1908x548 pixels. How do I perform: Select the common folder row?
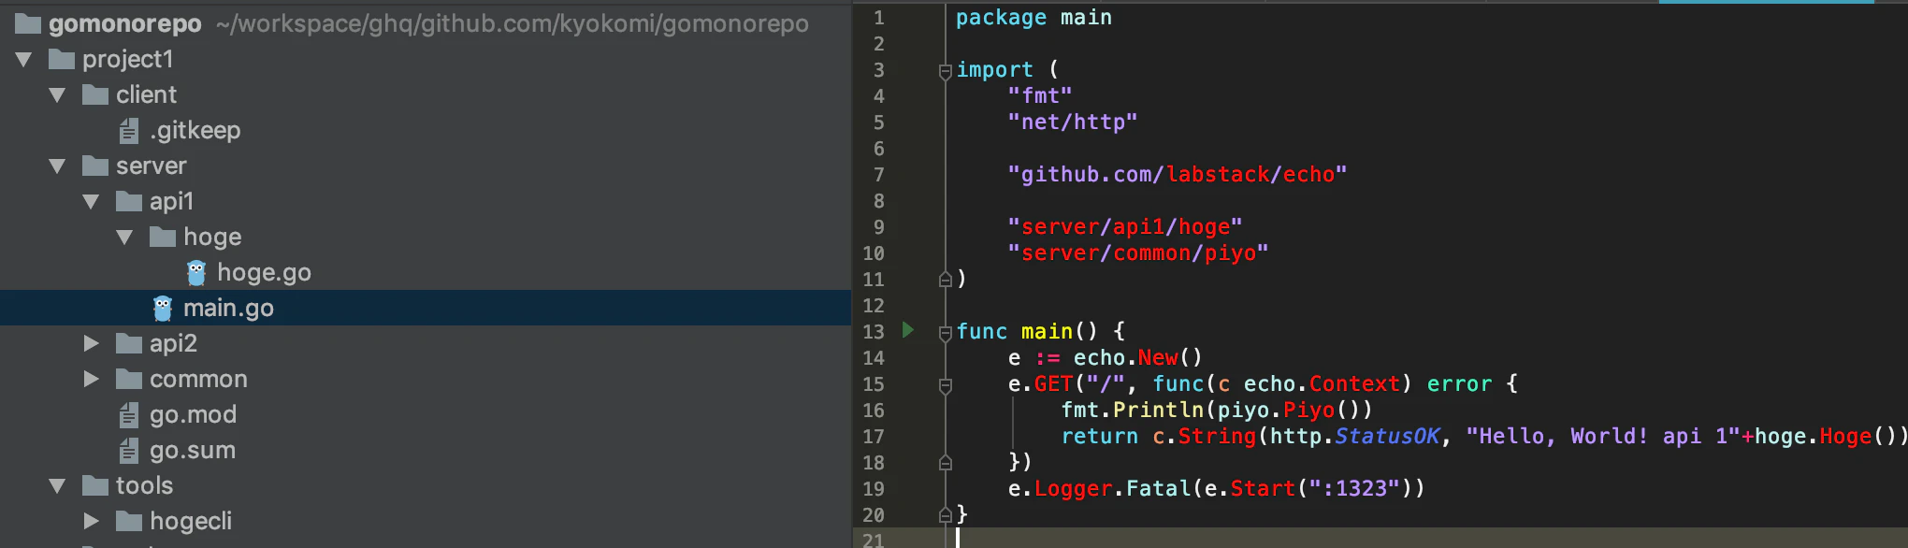tap(426, 379)
